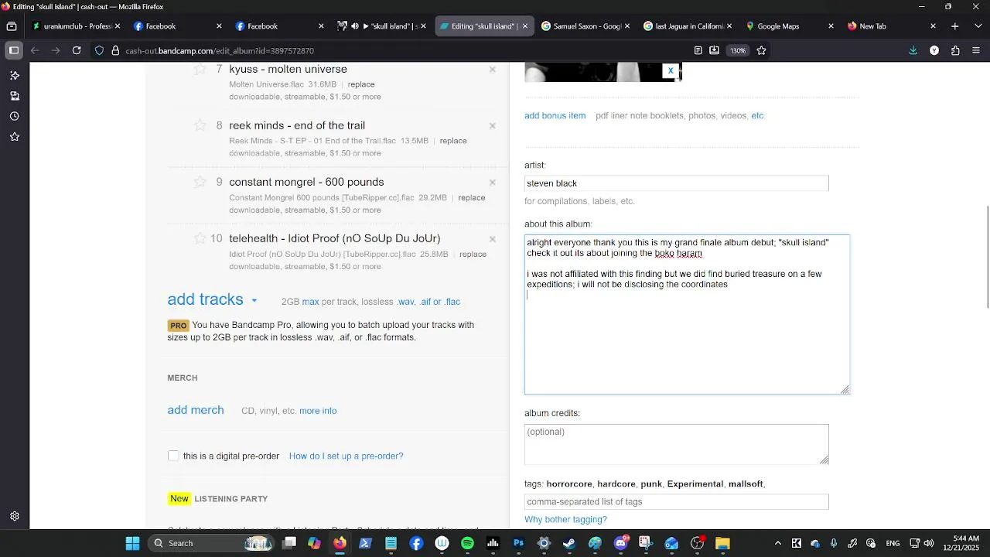990x557 pixels.
Task: Star the constant mongrel - 600 pounds track
Action: 200,182
